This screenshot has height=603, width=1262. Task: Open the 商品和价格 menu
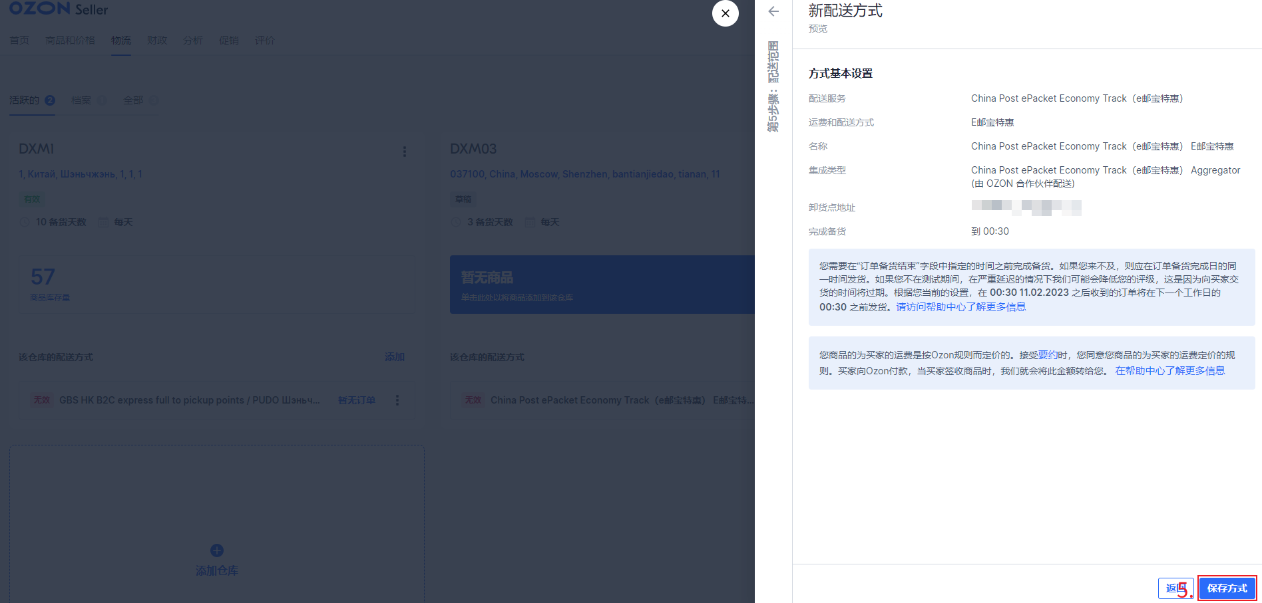[x=70, y=41]
